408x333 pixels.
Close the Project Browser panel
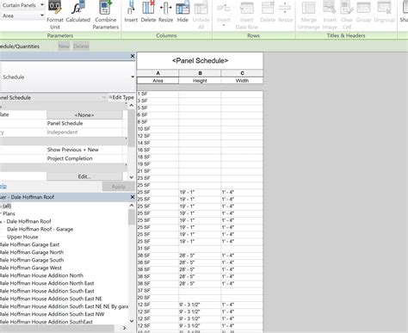(133, 197)
